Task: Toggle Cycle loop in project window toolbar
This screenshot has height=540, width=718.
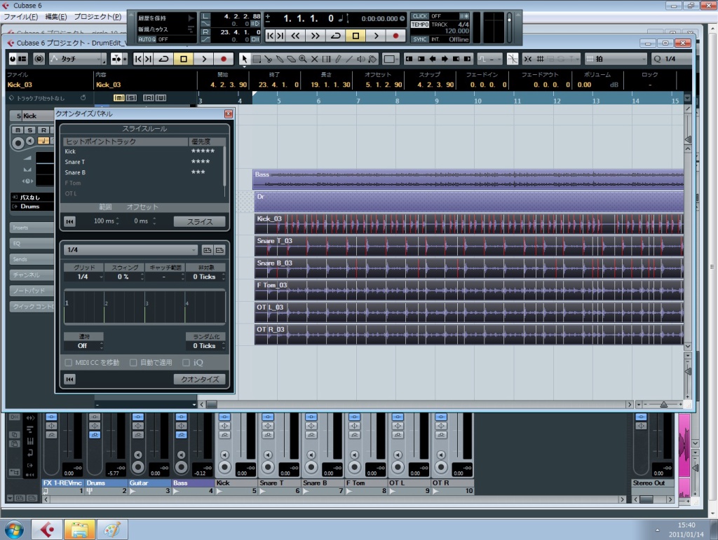Action: 163,59
